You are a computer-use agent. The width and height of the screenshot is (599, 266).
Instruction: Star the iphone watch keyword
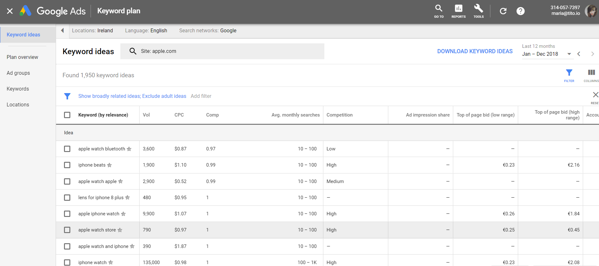pos(111,263)
